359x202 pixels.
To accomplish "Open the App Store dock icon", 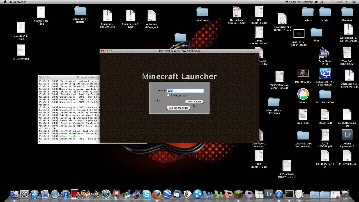I will point(35,194).
